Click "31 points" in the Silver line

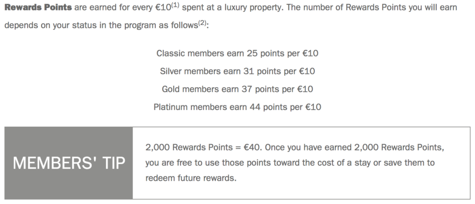pyautogui.click(x=262, y=71)
